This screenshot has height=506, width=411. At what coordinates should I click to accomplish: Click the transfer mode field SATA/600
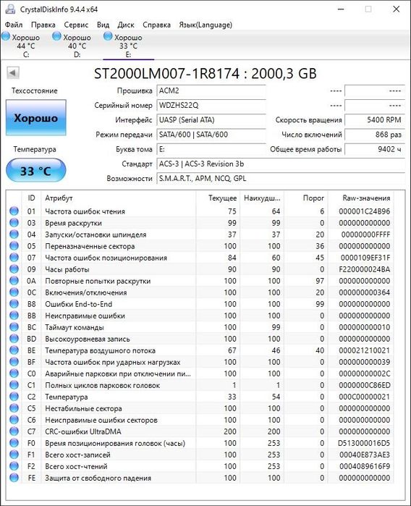[211, 135]
